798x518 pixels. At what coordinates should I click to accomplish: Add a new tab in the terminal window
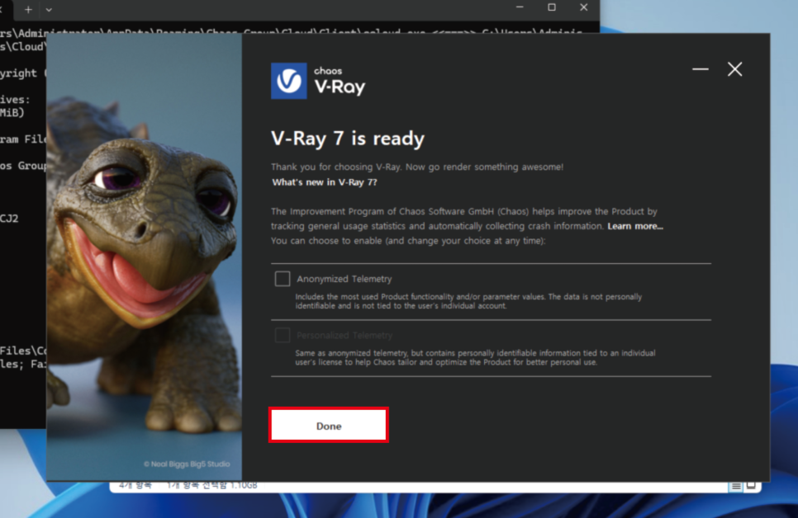[x=28, y=9]
